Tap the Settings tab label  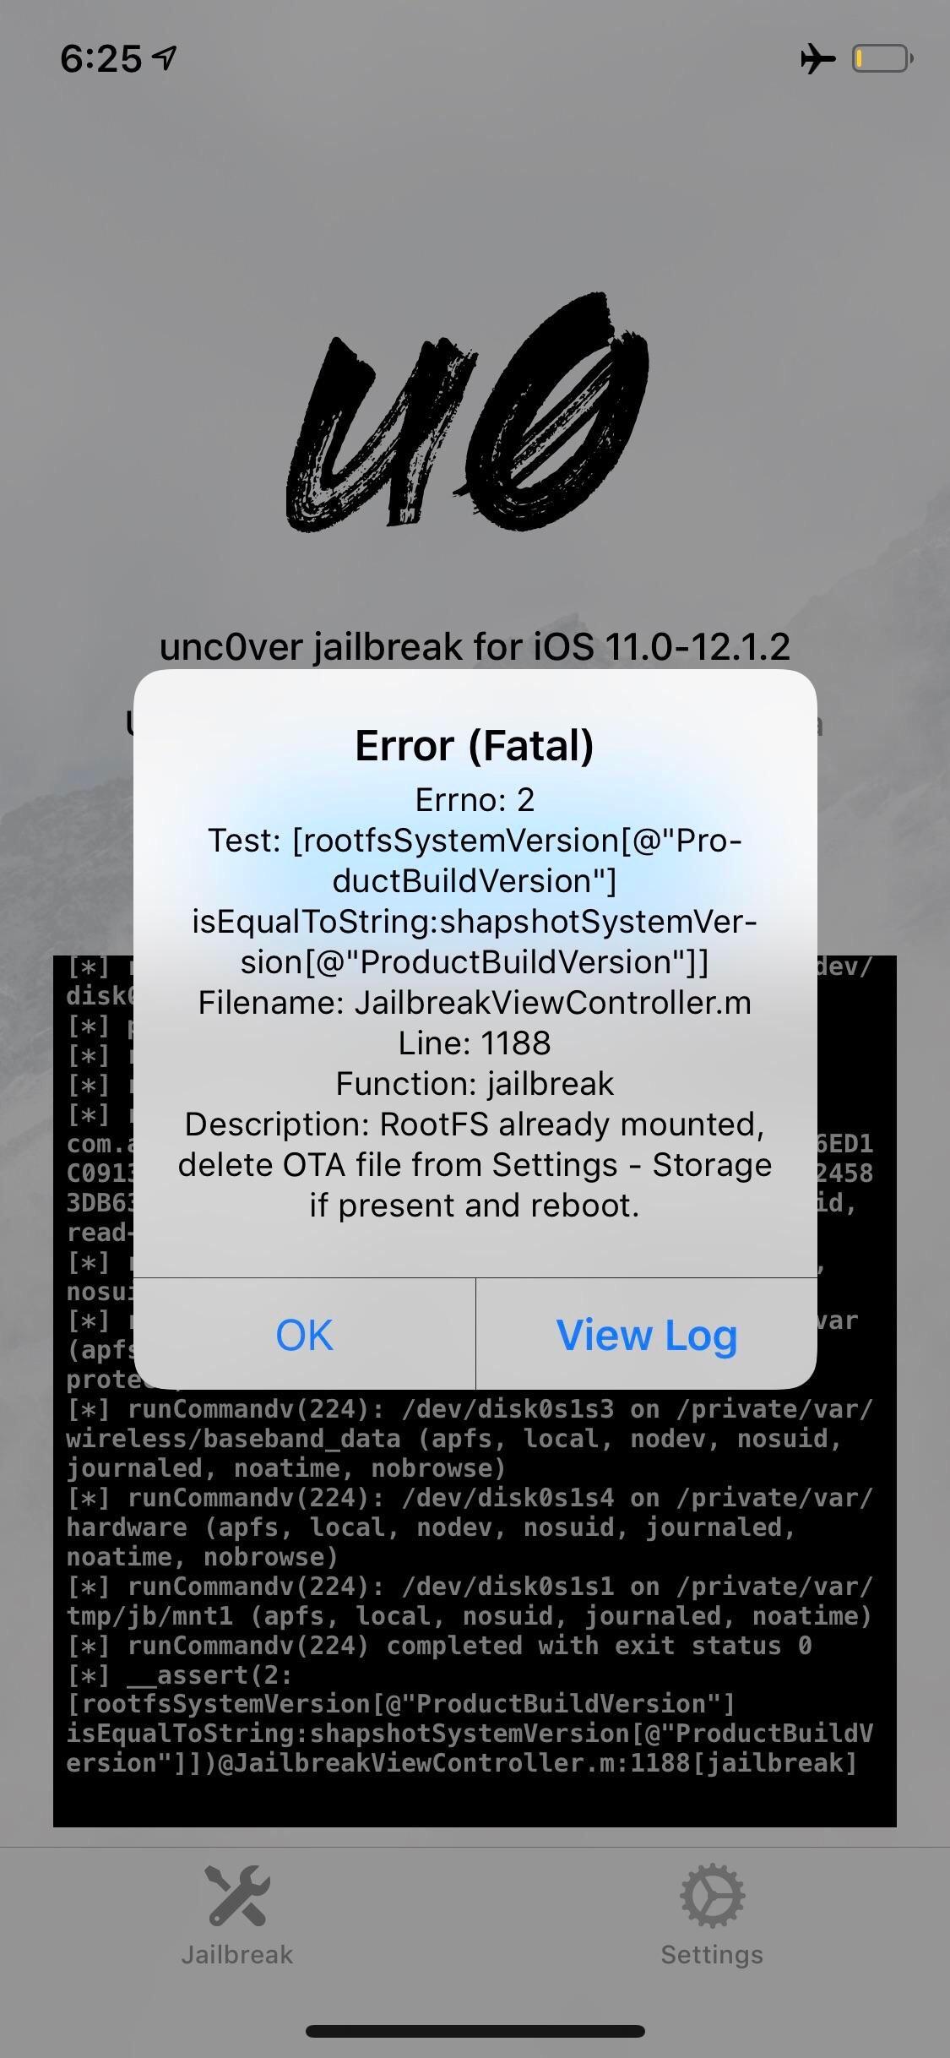click(712, 1955)
